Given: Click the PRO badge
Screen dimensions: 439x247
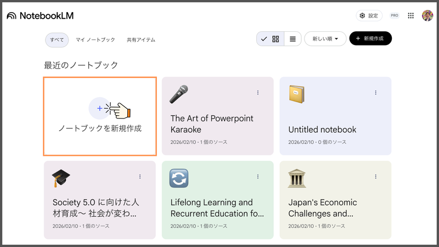Looking at the screenshot, I should point(395,16).
